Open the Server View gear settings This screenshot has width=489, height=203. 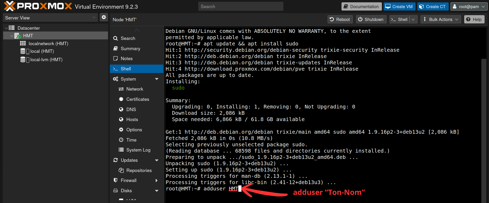point(104,17)
